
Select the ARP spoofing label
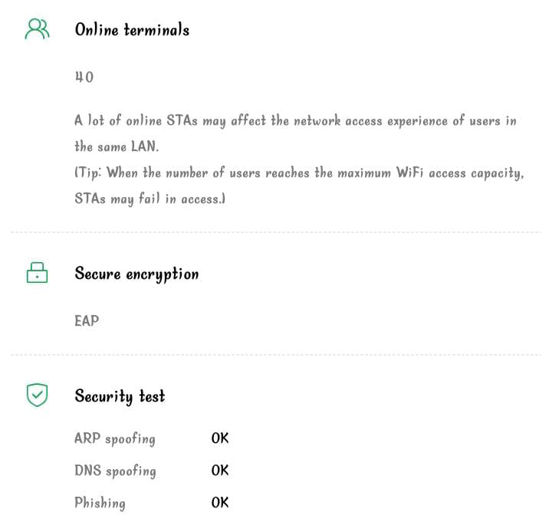115,439
